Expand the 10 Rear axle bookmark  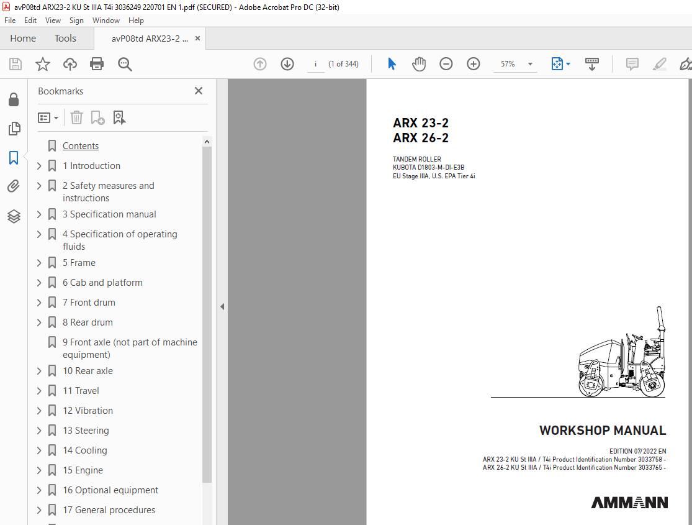[x=39, y=371]
